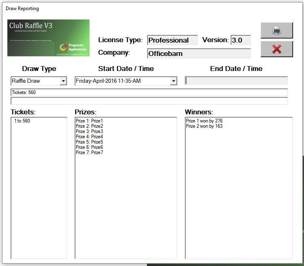
Task: Select '1 to 560' in Tickets list
Action: click(22, 121)
